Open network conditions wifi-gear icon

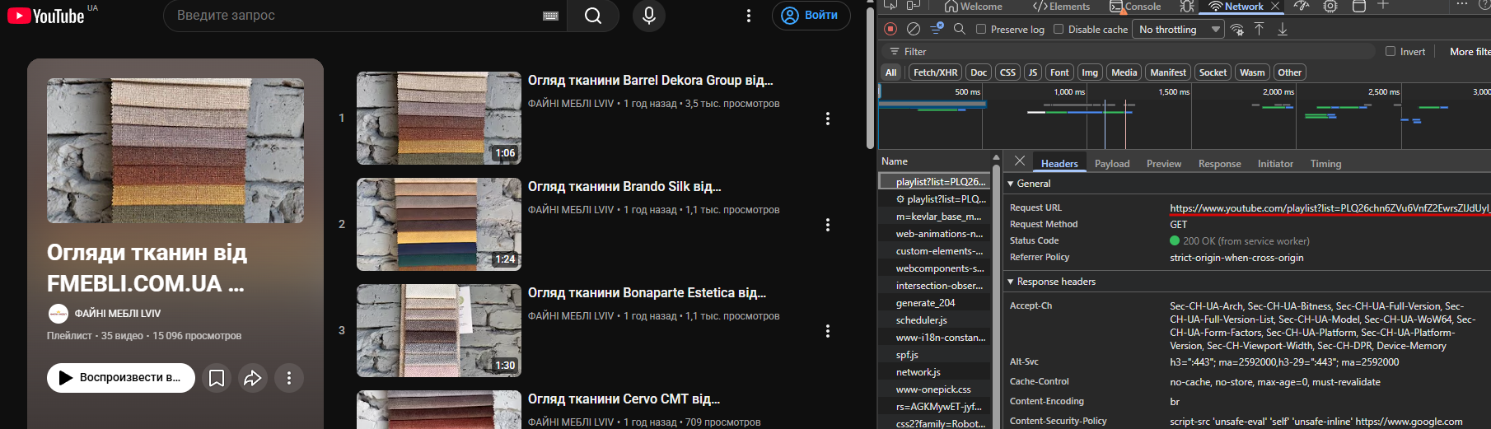(x=1236, y=29)
